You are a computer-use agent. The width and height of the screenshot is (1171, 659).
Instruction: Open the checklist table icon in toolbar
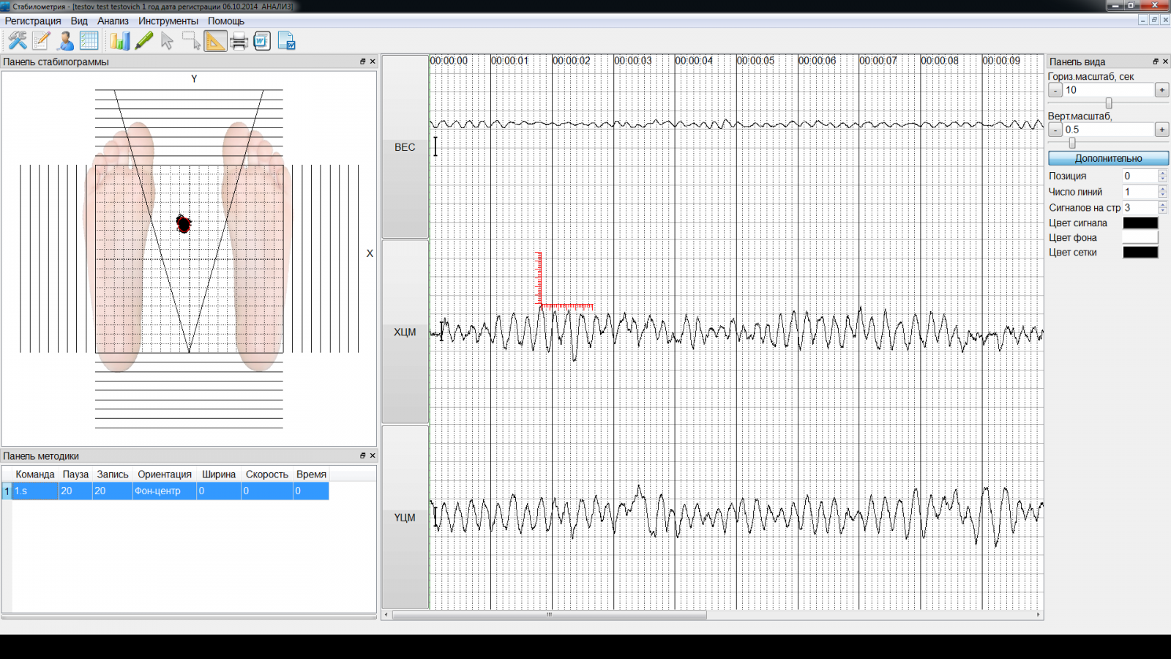tap(89, 41)
